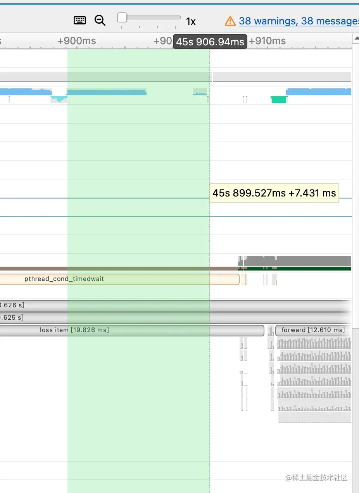Click the green kernel block near +910ms
Screen dimensions: 359x493
(279, 100)
